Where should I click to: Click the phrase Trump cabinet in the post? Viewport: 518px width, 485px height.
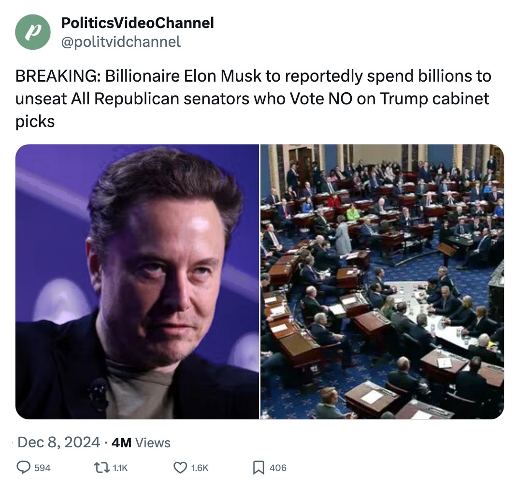[434, 99]
